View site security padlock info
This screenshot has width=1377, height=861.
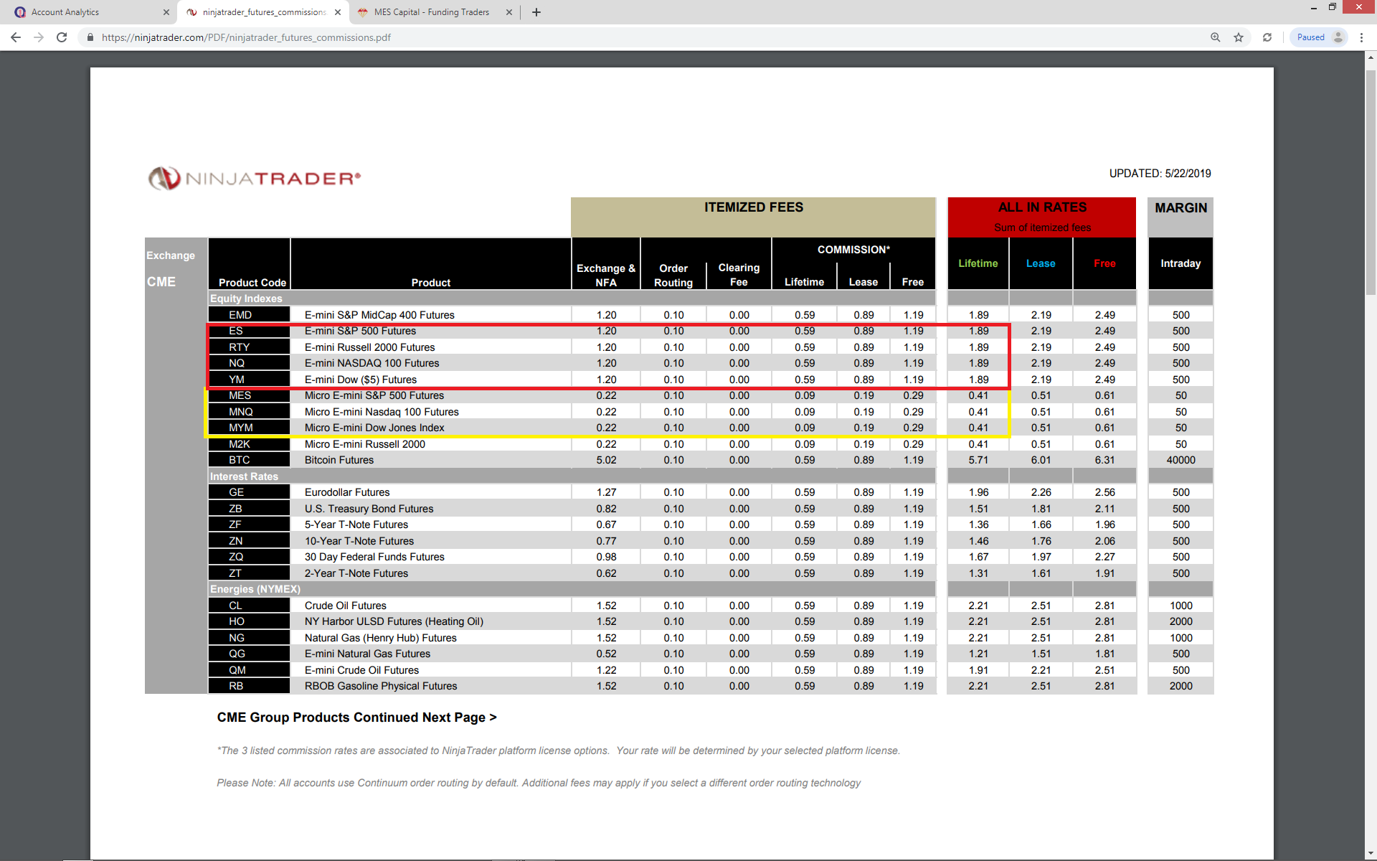[90, 37]
